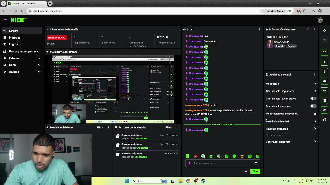Click the Español tag
This screenshot has height=185, width=330.
[x=291, y=46]
